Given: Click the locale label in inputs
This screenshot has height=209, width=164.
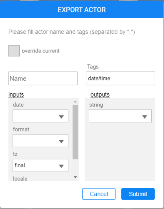Looking at the screenshot, I should (x=20, y=179).
